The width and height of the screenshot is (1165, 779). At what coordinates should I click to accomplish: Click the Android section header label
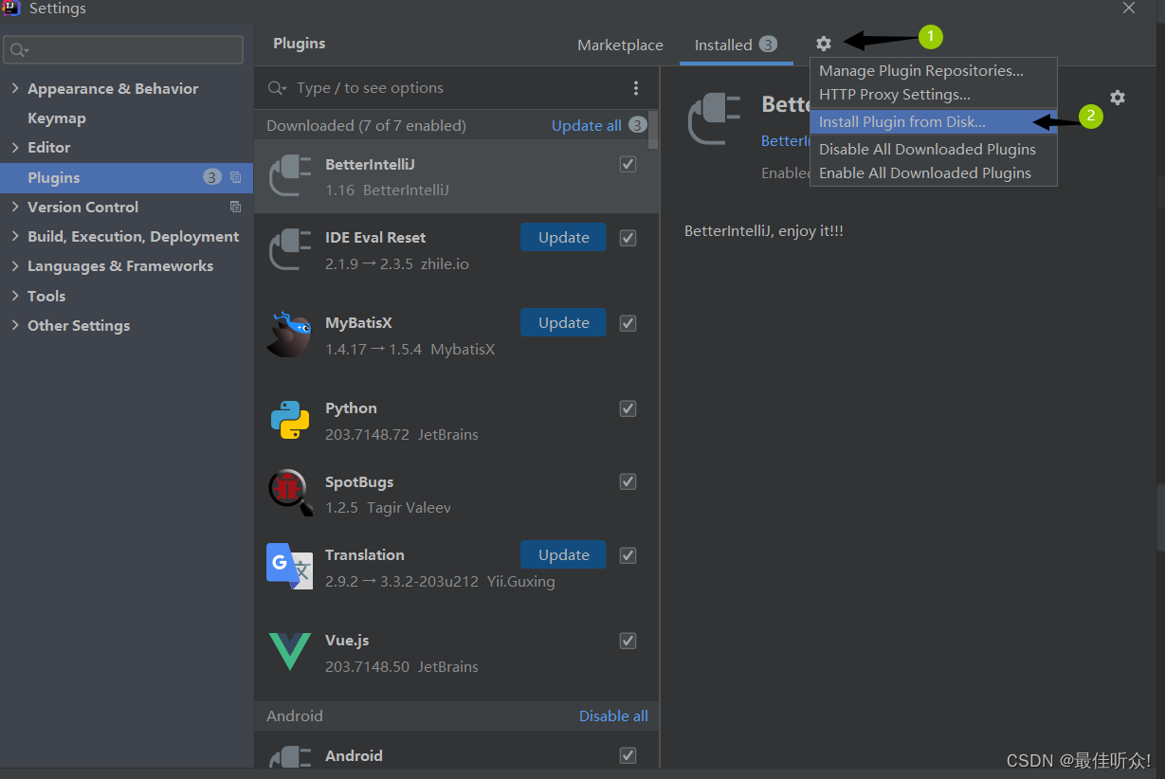(295, 716)
